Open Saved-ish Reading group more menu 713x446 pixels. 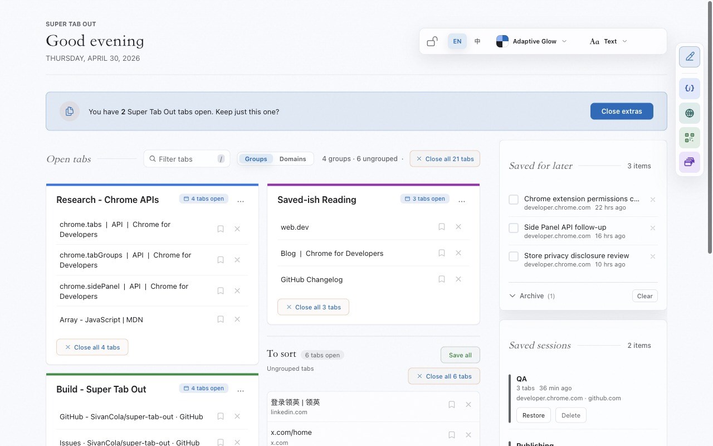pos(462,201)
